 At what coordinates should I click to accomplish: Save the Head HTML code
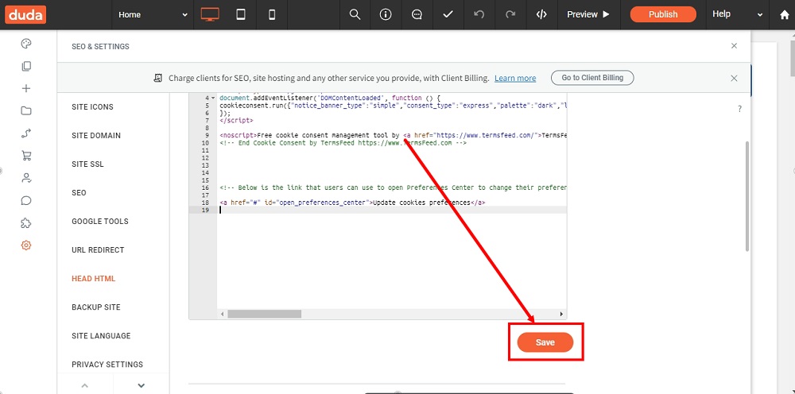coord(545,342)
